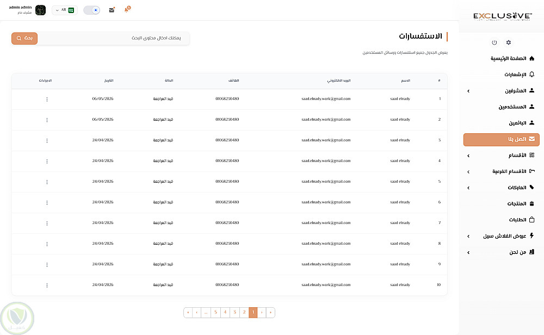This screenshot has height=335, width=544.
Task: Toggle the dark mode switch
Action: (x=91, y=10)
